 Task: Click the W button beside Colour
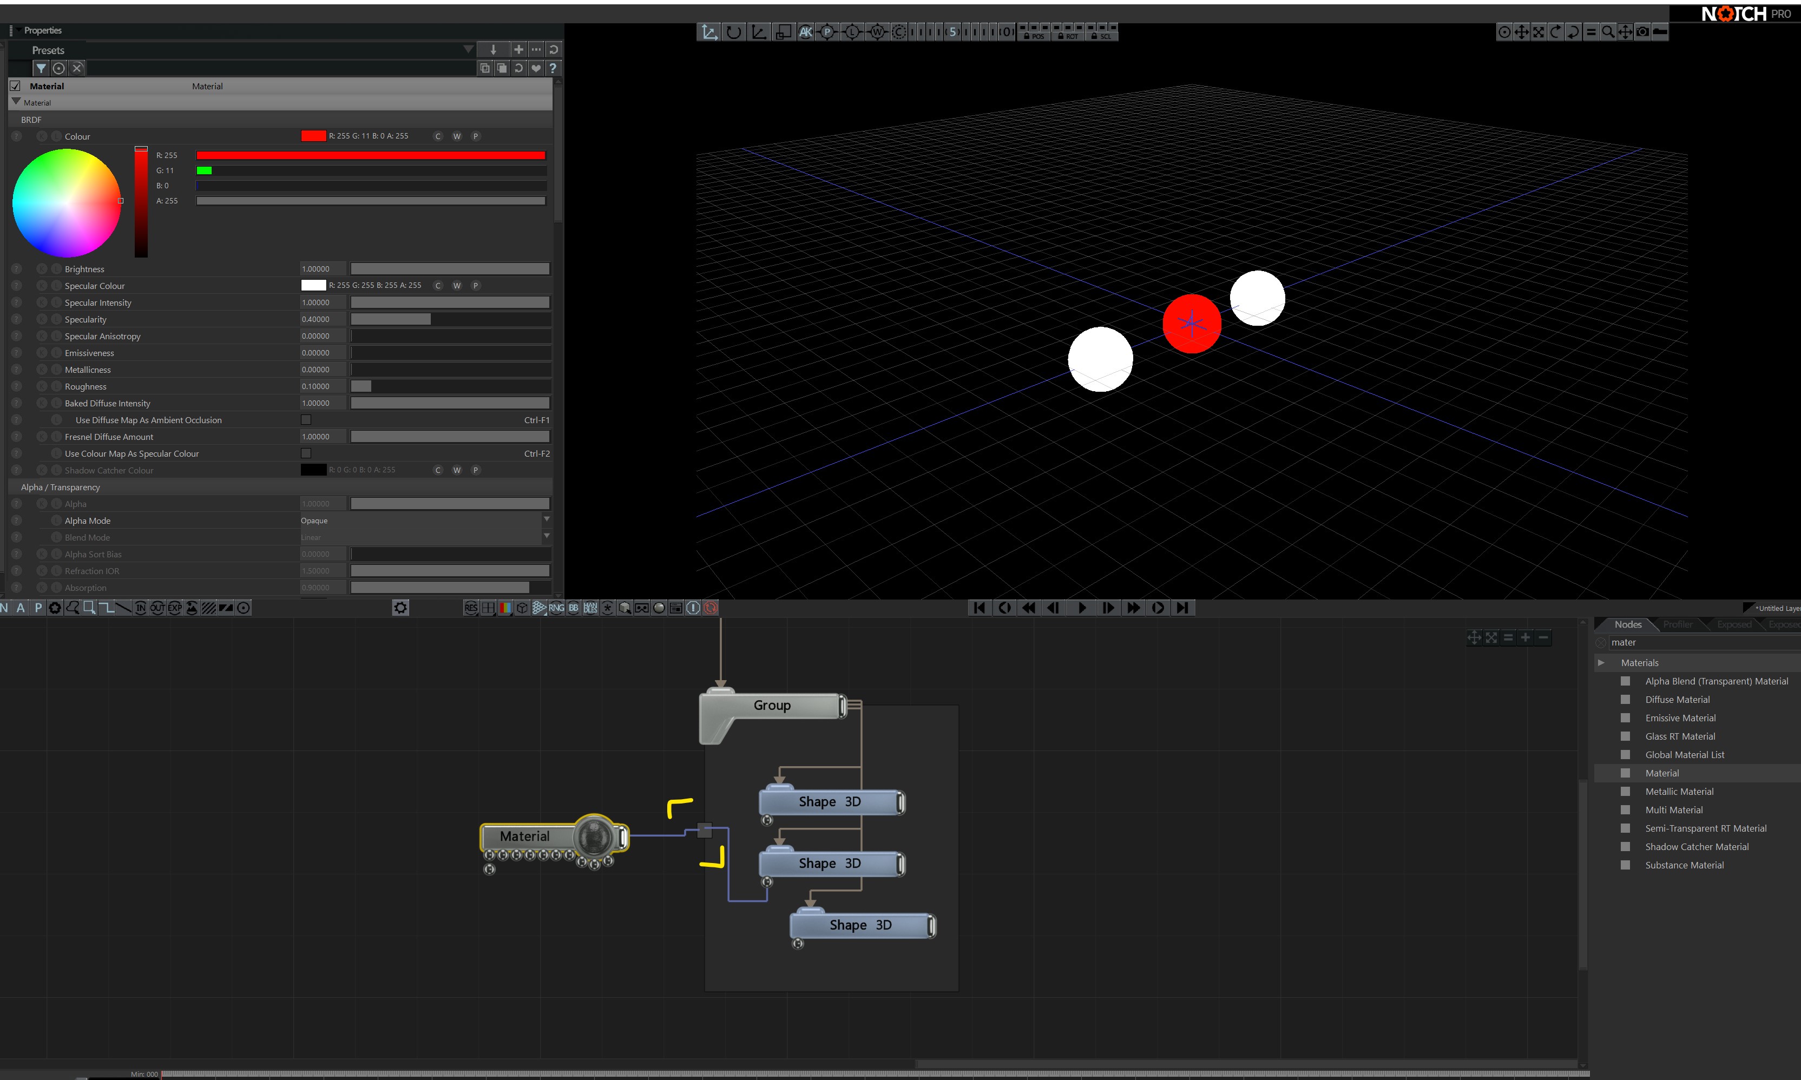point(456,136)
